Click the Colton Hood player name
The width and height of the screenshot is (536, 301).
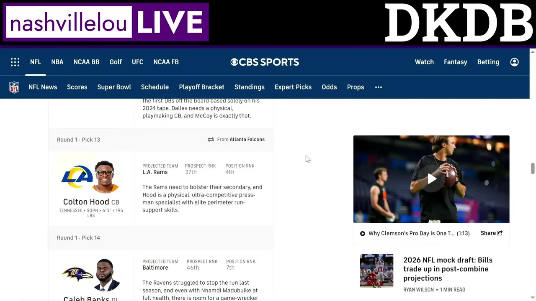pos(86,202)
